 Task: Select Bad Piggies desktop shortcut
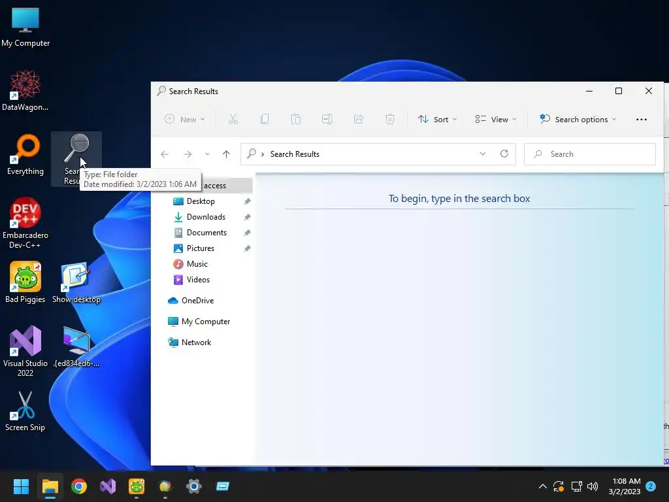click(25, 282)
